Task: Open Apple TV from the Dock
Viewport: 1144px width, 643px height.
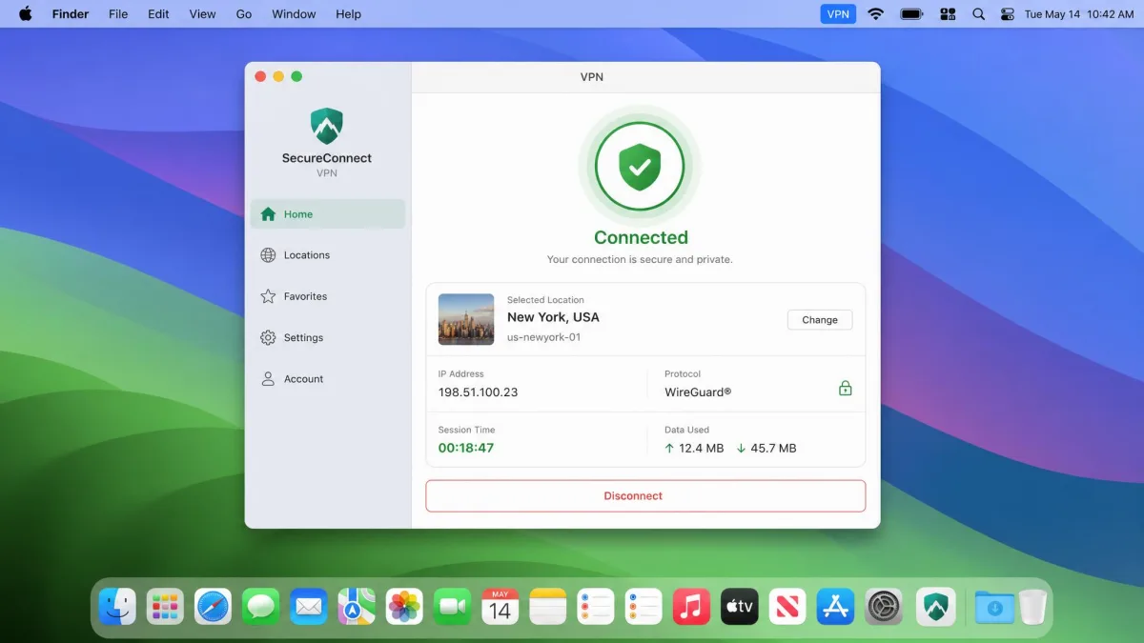Action: point(740,606)
